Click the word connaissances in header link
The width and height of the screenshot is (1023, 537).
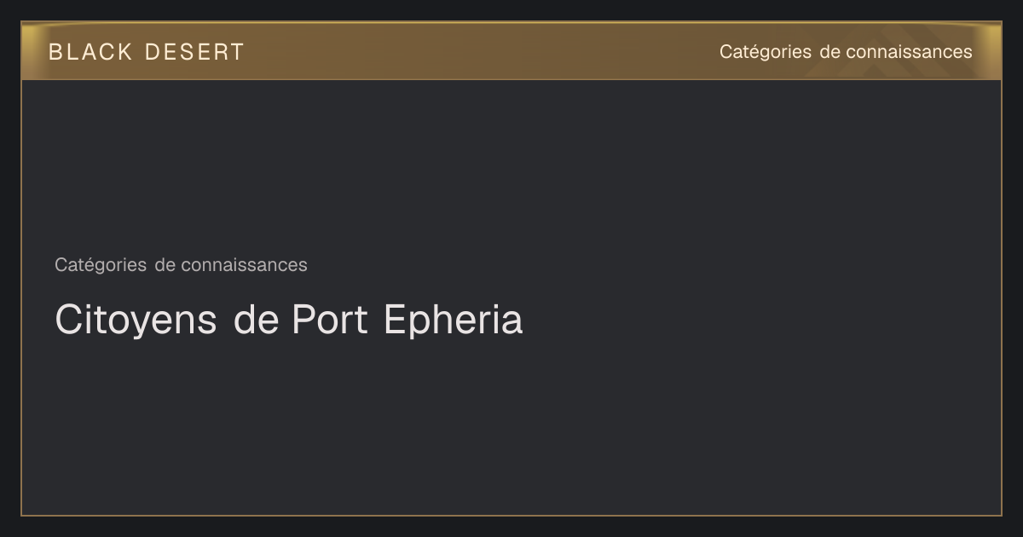pos(910,52)
